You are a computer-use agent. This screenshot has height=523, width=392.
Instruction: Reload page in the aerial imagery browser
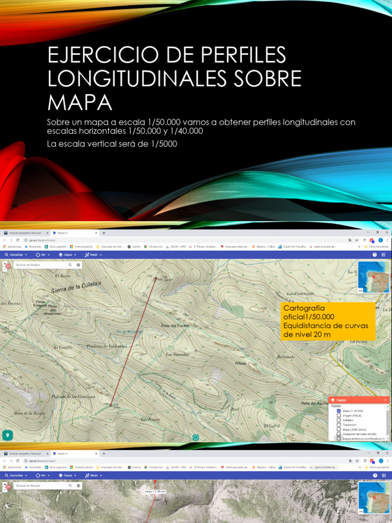click(x=18, y=461)
